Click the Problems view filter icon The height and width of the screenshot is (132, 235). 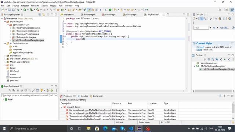[220, 96]
